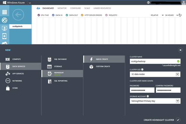
Task: Switch to the Linked Resources tab
Action: [102, 8]
